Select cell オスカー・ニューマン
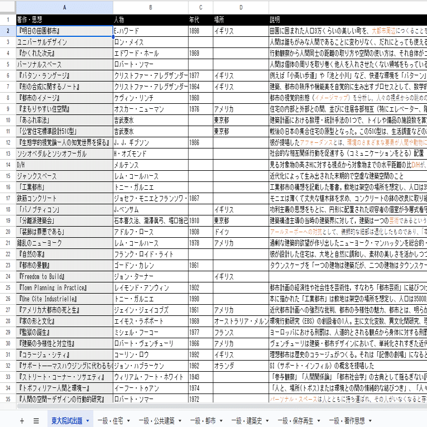This screenshot has height=427, width=427. pos(151,109)
